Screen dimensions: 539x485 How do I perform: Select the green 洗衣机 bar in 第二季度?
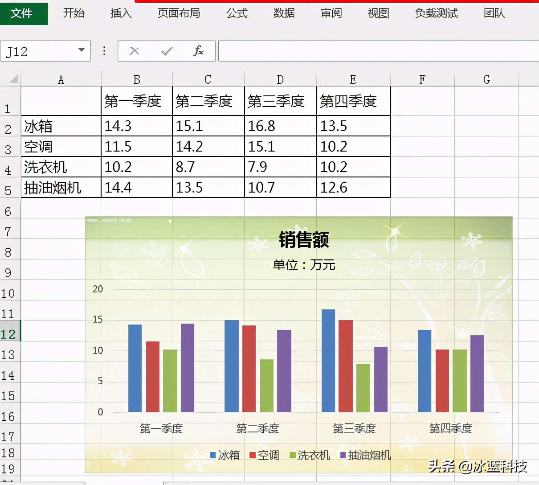click(x=267, y=386)
